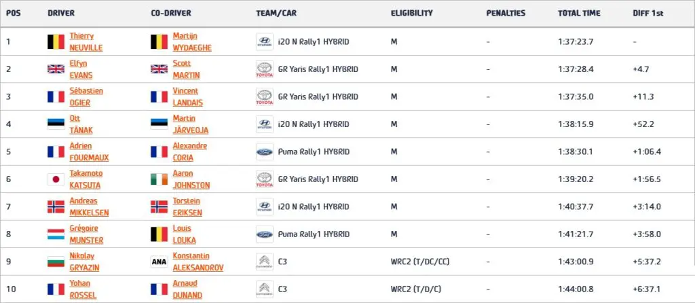Click the Japanese flag beside Takamoto Katsuta

tap(55, 179)
